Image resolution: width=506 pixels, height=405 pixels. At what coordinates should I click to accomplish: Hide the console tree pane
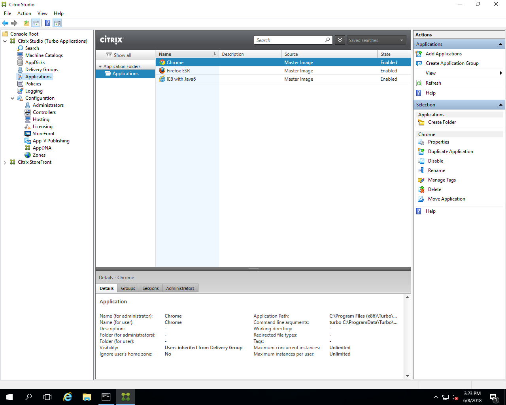(36, 23)
